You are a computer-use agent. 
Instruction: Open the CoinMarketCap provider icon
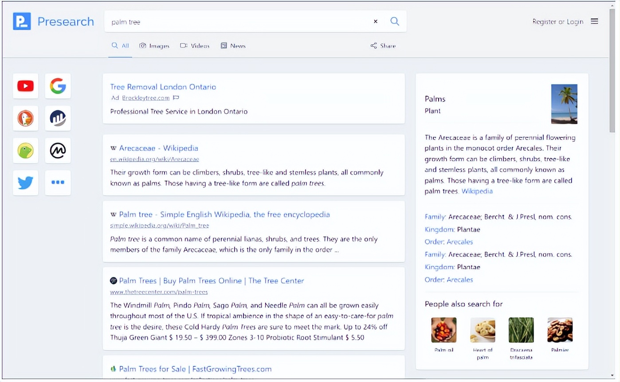[x=58, y=151]
